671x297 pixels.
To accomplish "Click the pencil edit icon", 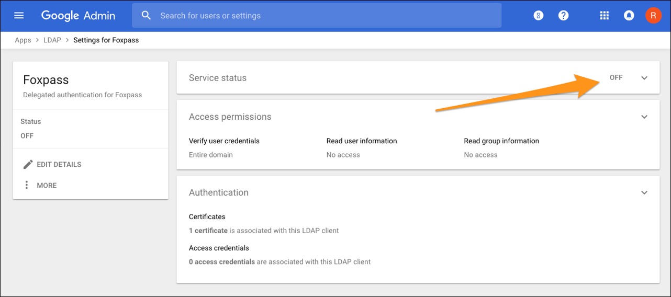I will coord(28,165).
